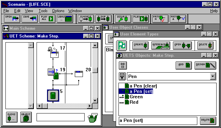Expand the Pen class dropdown
The height and width of the screenshot is (128, 221).
[x=213, y=76]
